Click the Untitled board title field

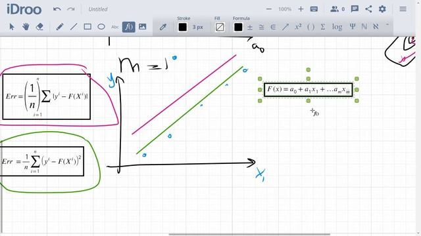coord(98,9)
